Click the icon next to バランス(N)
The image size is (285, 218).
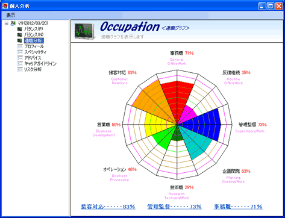coord(20,35)
